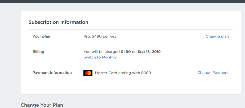Click the Change Payment link

[x=213, y=73]
